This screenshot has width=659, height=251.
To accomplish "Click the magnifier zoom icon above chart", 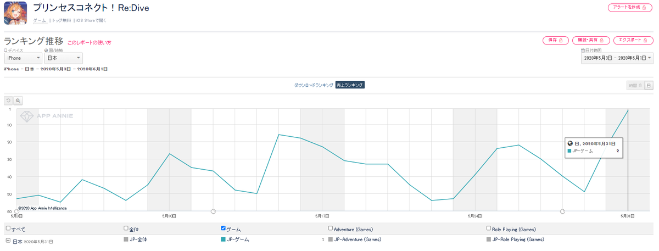I will [x=18, y=101].
